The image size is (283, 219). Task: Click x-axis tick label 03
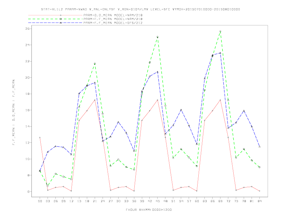pyautogui.click(x=48, y=201)
